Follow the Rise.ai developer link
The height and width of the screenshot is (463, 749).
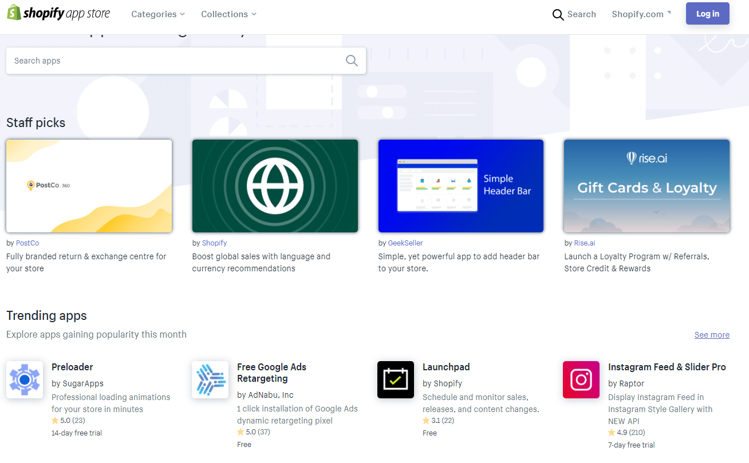[585, 243]
